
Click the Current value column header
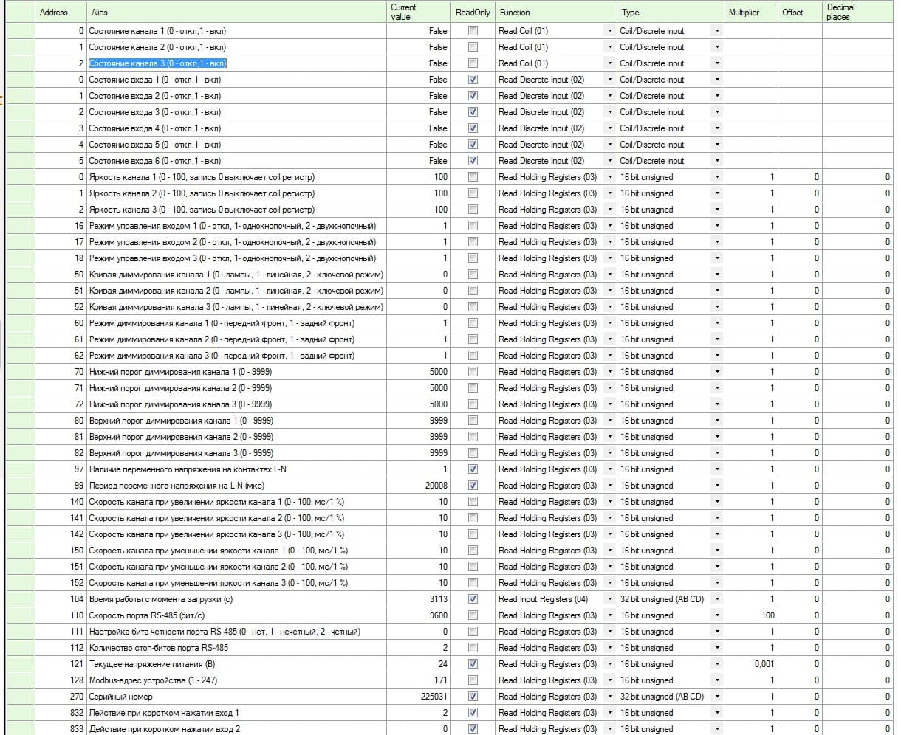coord(419,13)
